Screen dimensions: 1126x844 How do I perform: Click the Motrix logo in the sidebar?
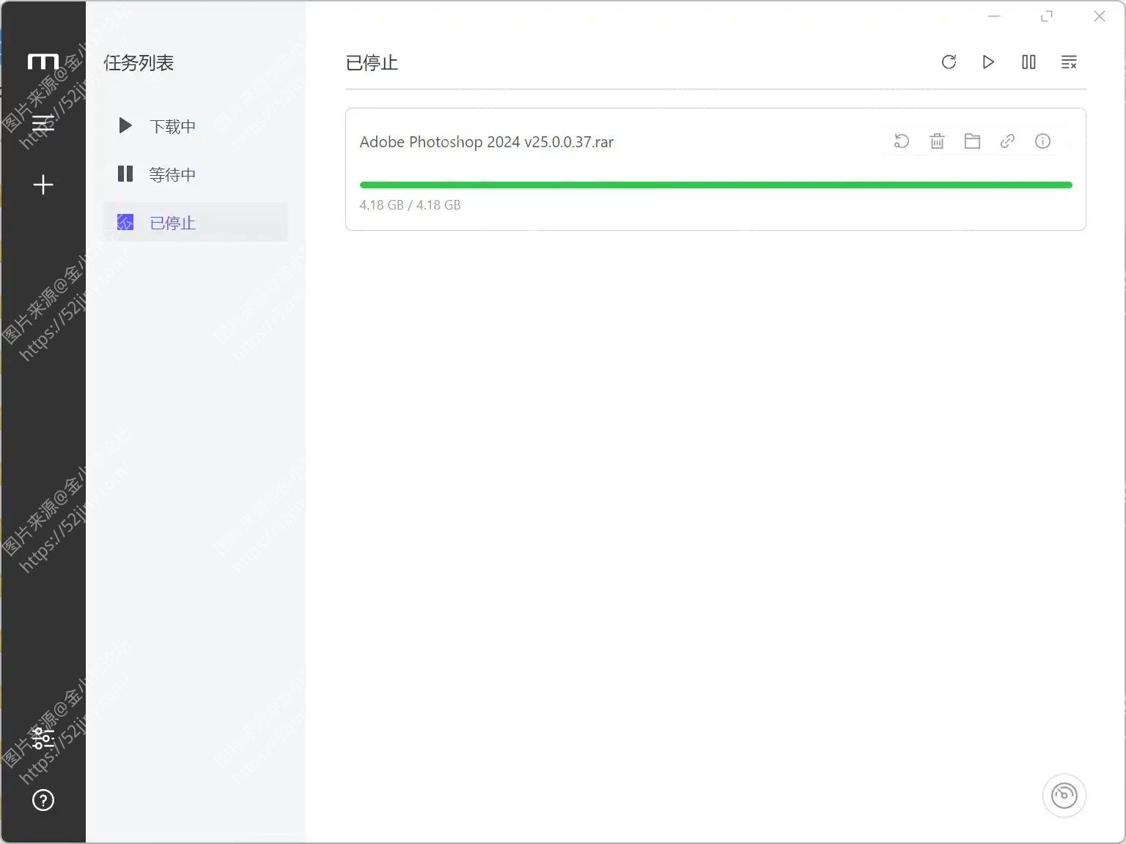(43, 62)
